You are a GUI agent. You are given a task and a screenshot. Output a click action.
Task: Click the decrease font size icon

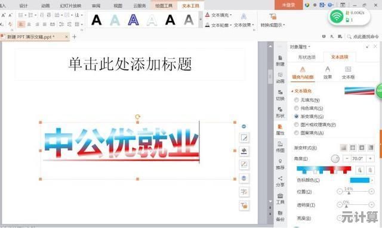point(10,15)
